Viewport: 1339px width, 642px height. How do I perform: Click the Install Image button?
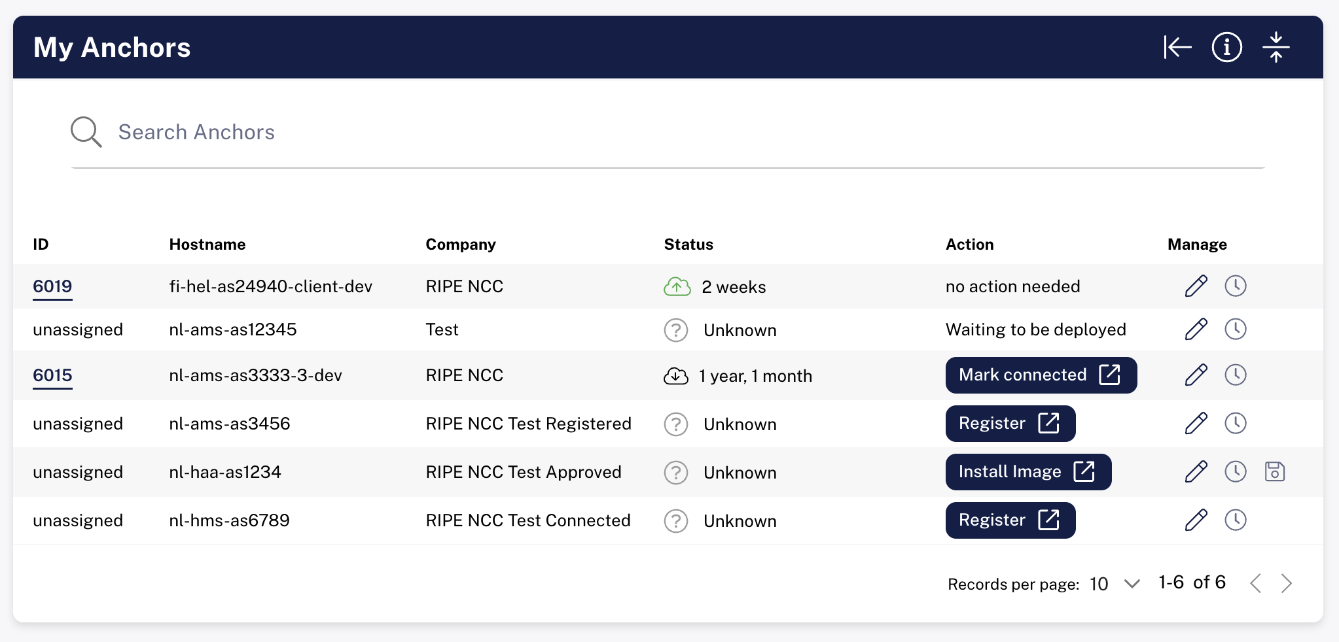click(x=1028, y=472)
